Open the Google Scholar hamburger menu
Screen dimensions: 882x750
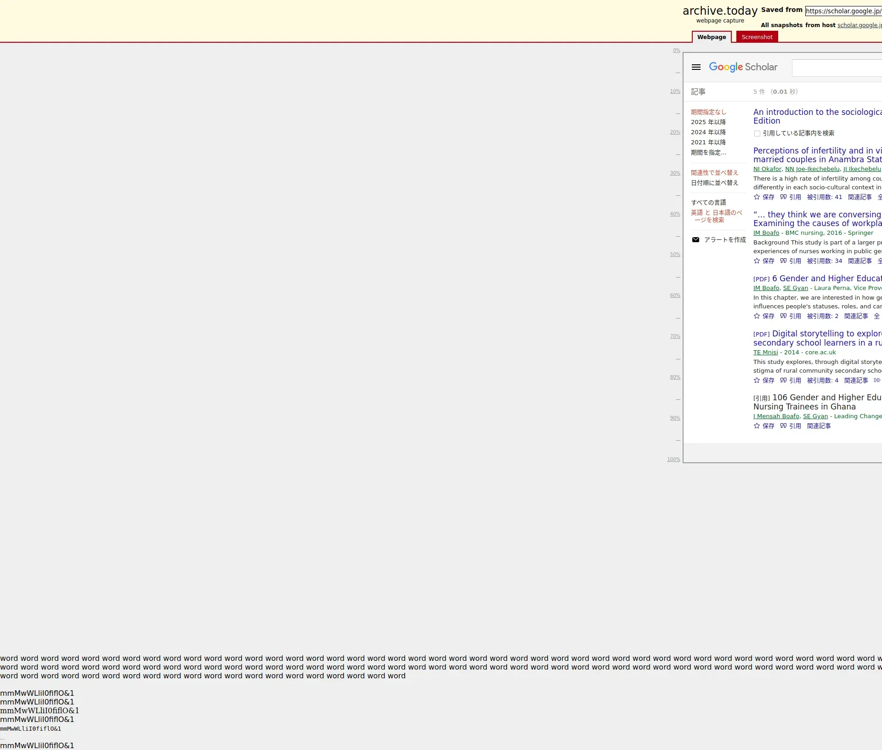(x=696, y=67)
